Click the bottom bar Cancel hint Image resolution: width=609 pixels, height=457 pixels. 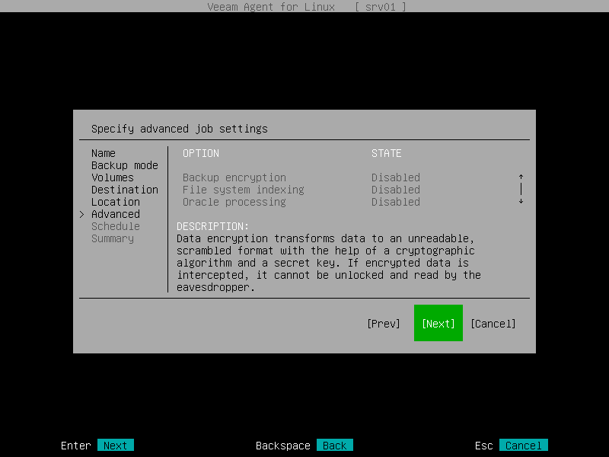[524, 446]
